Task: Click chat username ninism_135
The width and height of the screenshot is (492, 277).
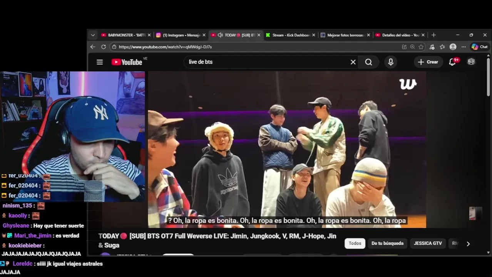Action: tap(17, 206)
